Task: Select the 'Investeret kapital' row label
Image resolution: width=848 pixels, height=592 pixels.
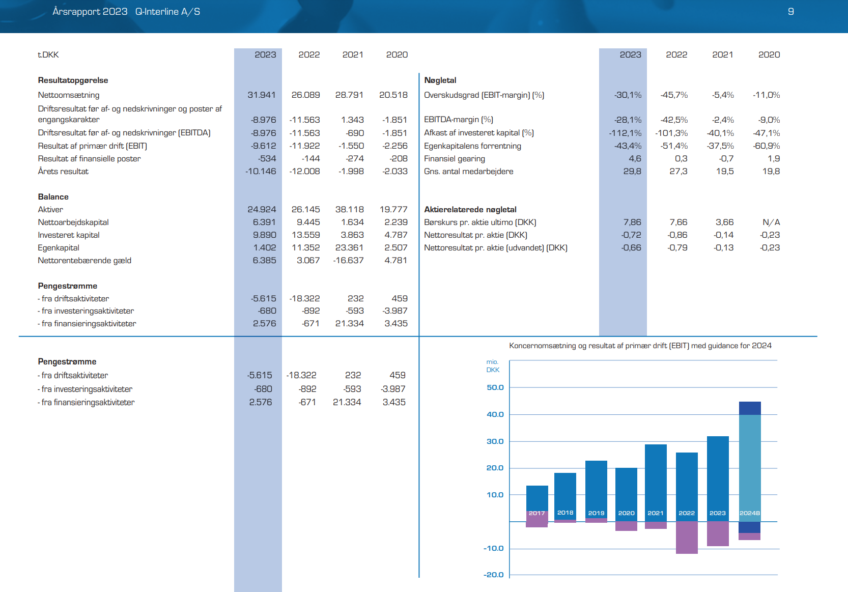Action: pos(69,235)
